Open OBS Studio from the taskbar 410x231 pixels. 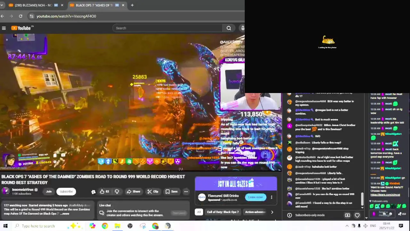pos(130,226)
